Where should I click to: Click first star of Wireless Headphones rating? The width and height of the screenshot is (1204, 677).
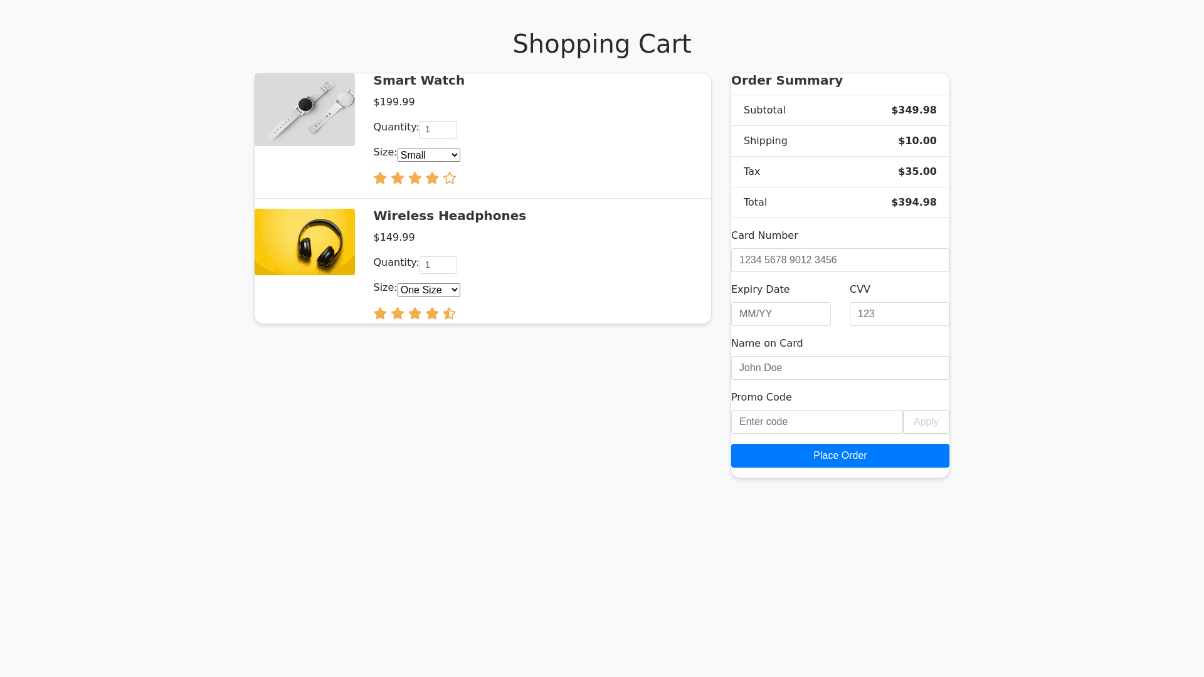click(380, 314)
